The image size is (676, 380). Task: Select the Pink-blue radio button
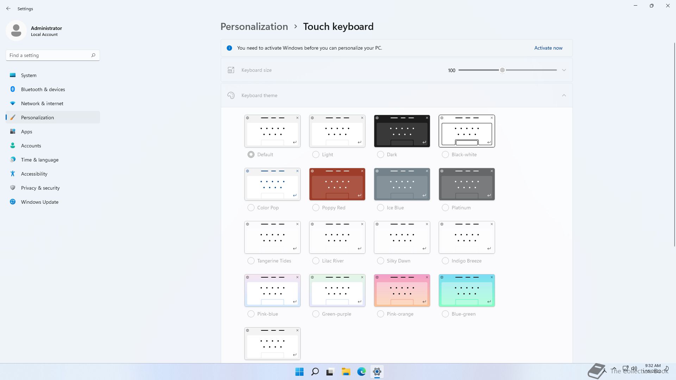(x=251, y=314)
